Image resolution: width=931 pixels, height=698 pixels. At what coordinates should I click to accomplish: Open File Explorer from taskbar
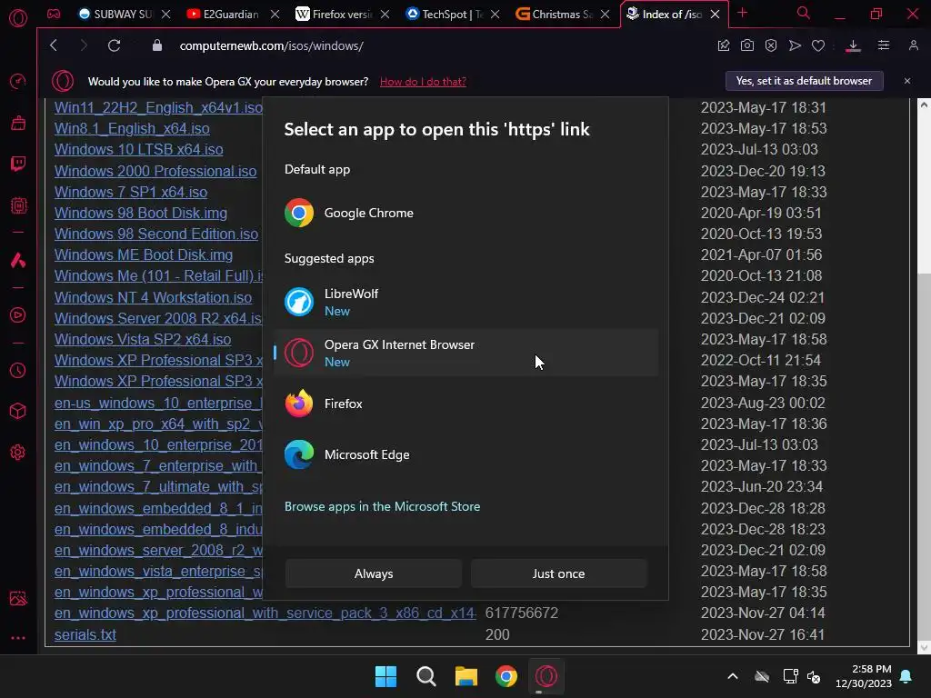[466, 676]
